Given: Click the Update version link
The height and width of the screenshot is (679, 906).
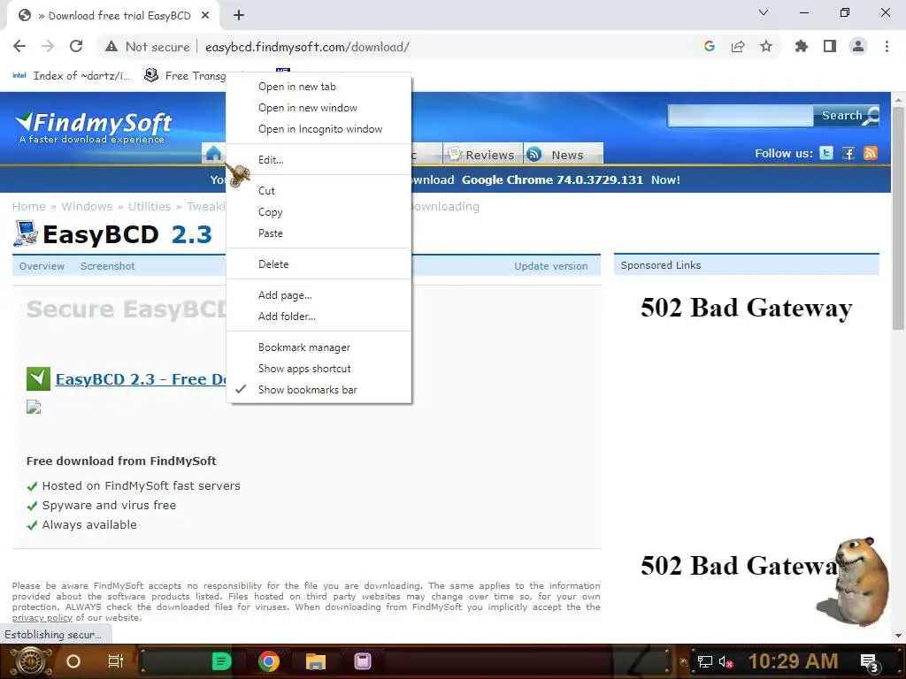Looking at the screenshot, I should click(550, 266).
